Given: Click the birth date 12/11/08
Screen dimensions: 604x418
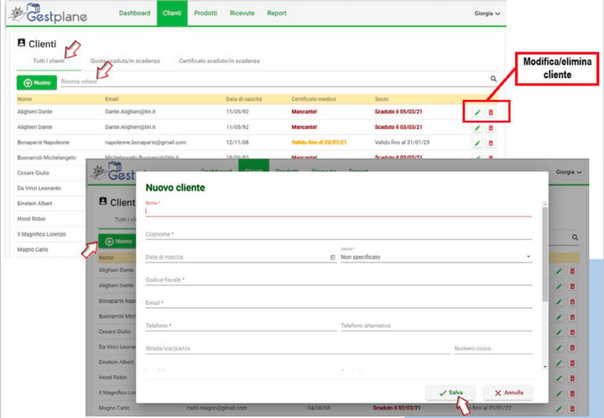Looking at the screenshot, I should click(x=237, y=142).
